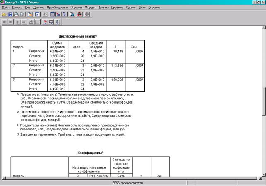
Task: Open the Справка menu
Action: tap(154, 7)
